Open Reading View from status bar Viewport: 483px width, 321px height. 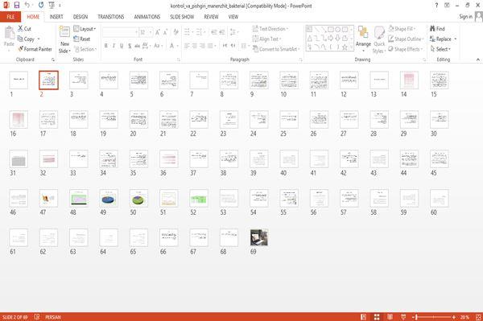tap(390, 317)
